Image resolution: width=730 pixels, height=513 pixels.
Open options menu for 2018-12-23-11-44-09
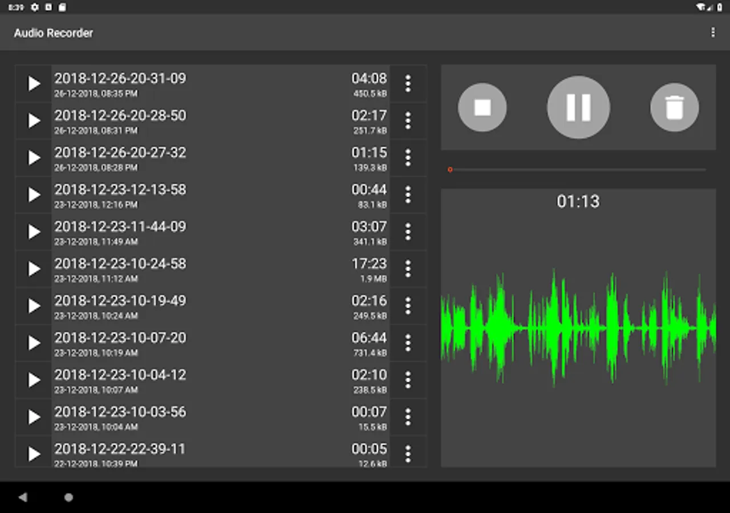(x=408, y=232)
